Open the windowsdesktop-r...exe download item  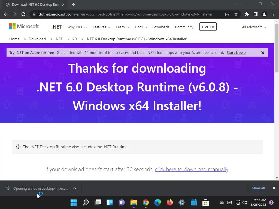(x=37, y=188)
